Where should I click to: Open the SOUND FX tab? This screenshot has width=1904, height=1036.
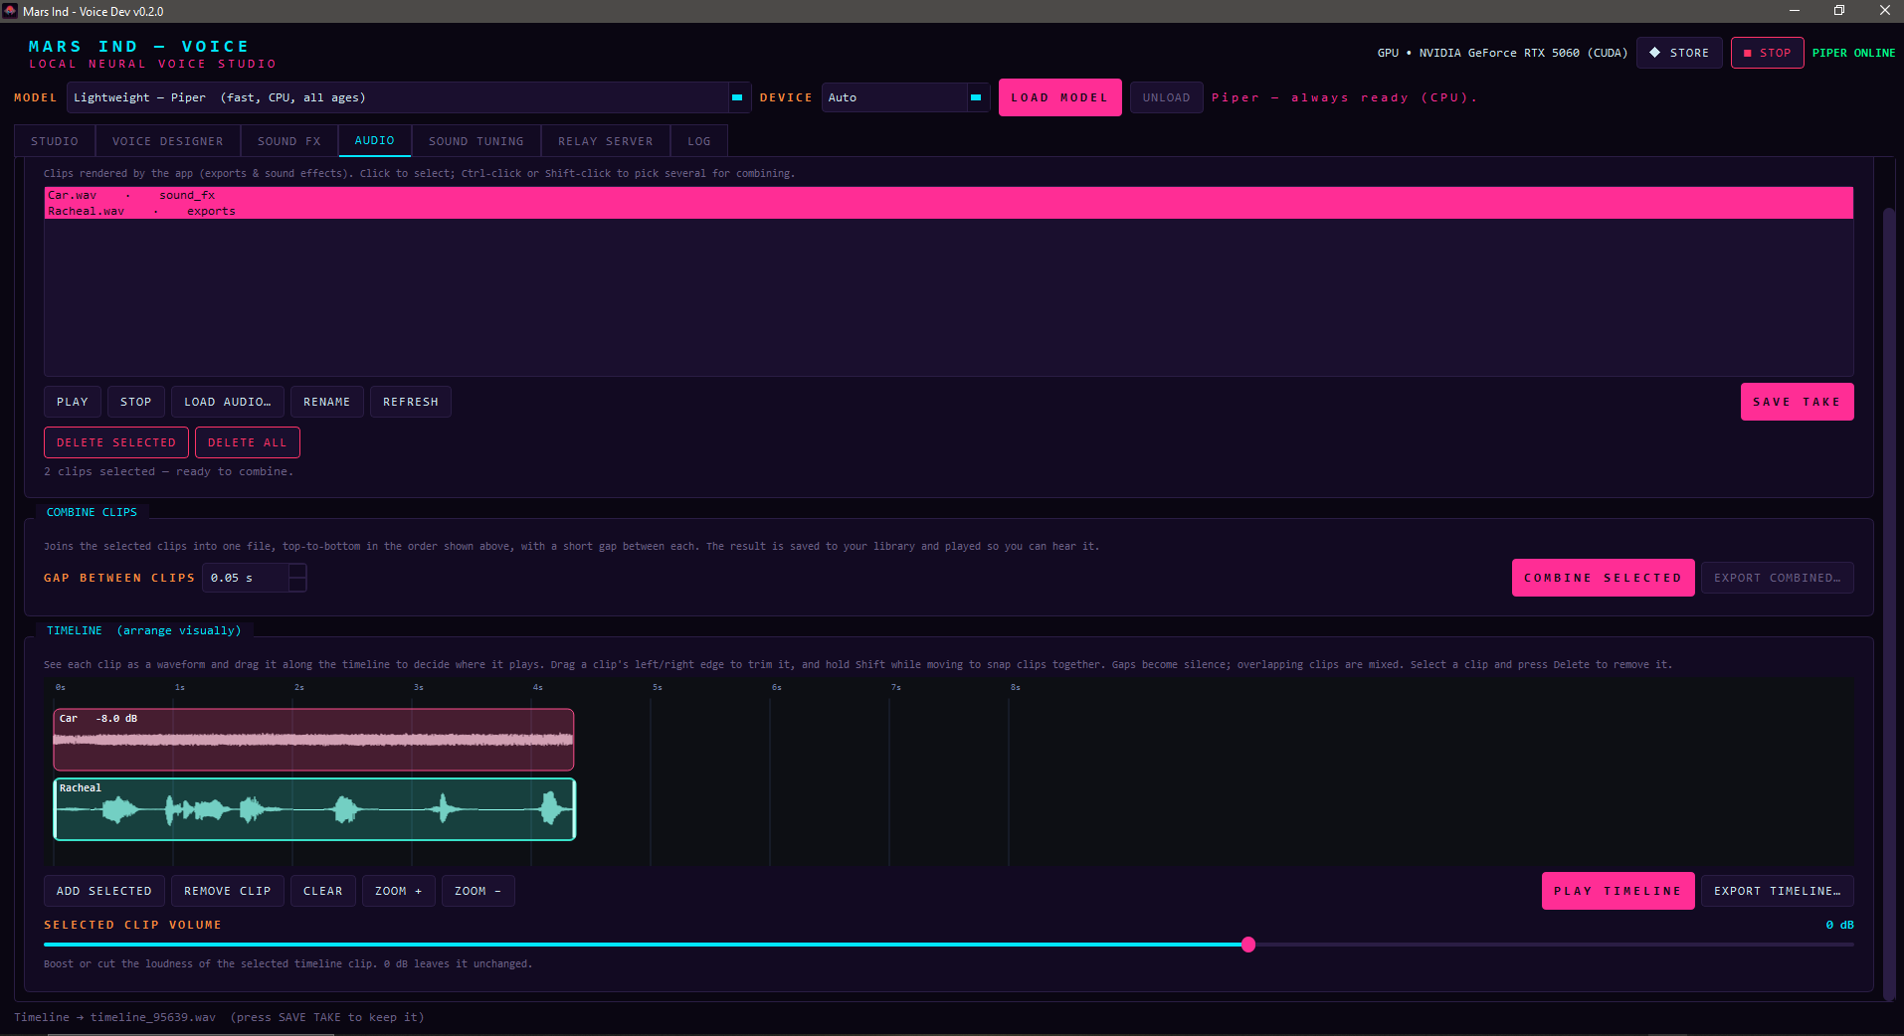[289, 141]
